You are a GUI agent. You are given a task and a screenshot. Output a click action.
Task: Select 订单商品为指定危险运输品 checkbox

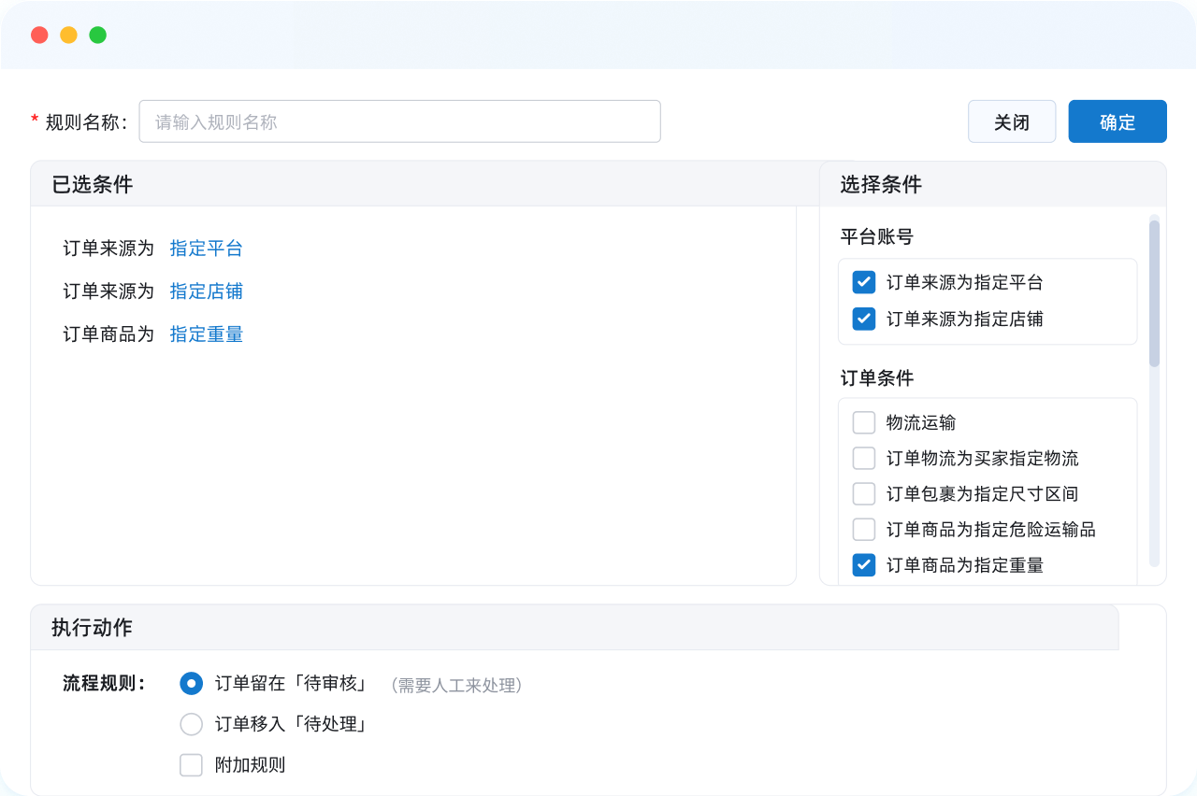click(x=864, y=530)
